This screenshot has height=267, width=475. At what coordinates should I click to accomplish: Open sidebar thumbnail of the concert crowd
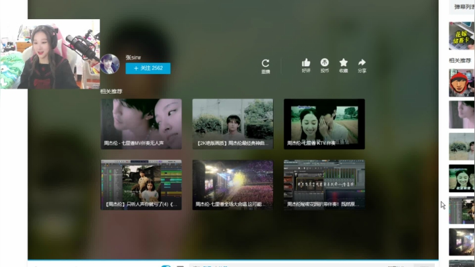pos(462,242)
